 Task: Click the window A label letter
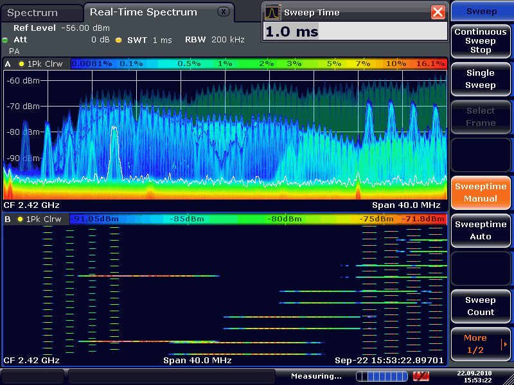click(x=8, y=64)
